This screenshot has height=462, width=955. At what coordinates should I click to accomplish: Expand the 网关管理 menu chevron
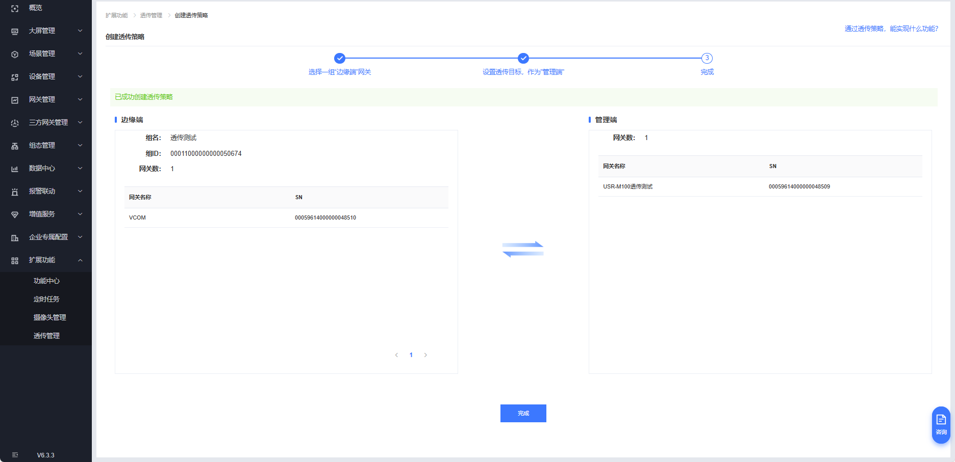80,100
